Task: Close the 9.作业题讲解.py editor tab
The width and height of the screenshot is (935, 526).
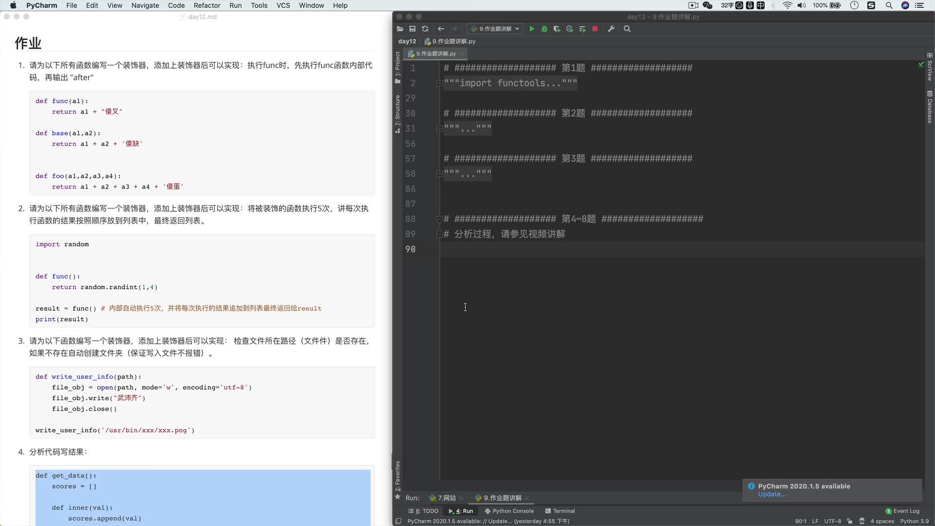Action: tap(462, 54)
